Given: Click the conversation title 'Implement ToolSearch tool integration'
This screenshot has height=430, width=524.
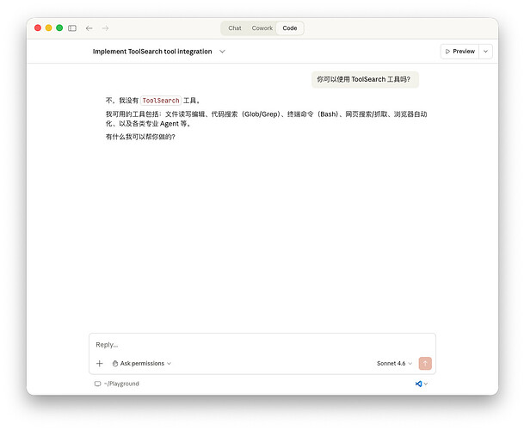Looking at the screenshot, I should click(x=152, y=52).
